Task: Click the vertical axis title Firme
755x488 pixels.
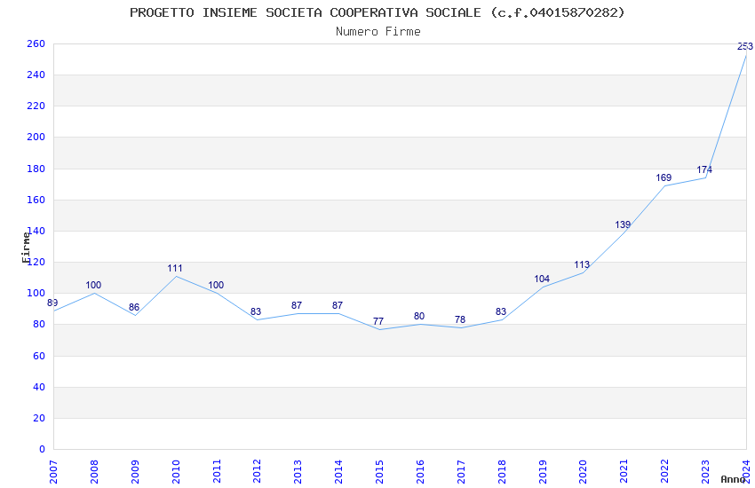Action: 26,248
